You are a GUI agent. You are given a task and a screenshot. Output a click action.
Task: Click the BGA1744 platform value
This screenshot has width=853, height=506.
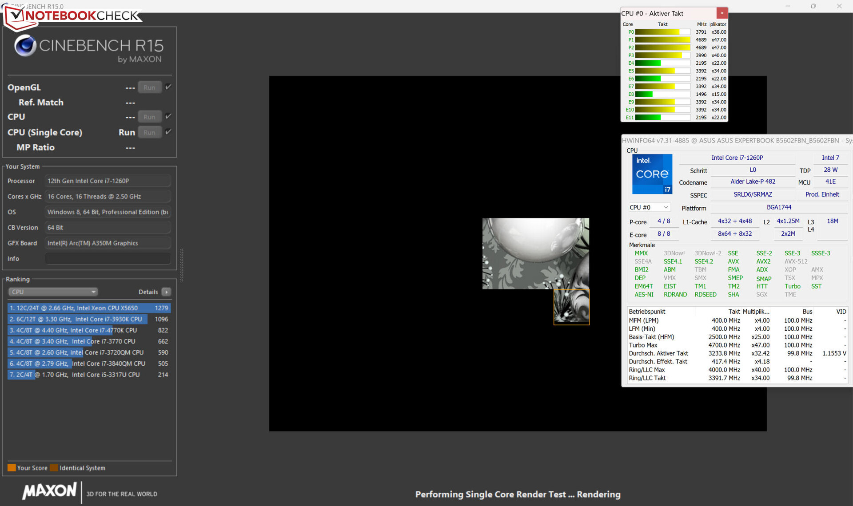(x=779, y=207)
